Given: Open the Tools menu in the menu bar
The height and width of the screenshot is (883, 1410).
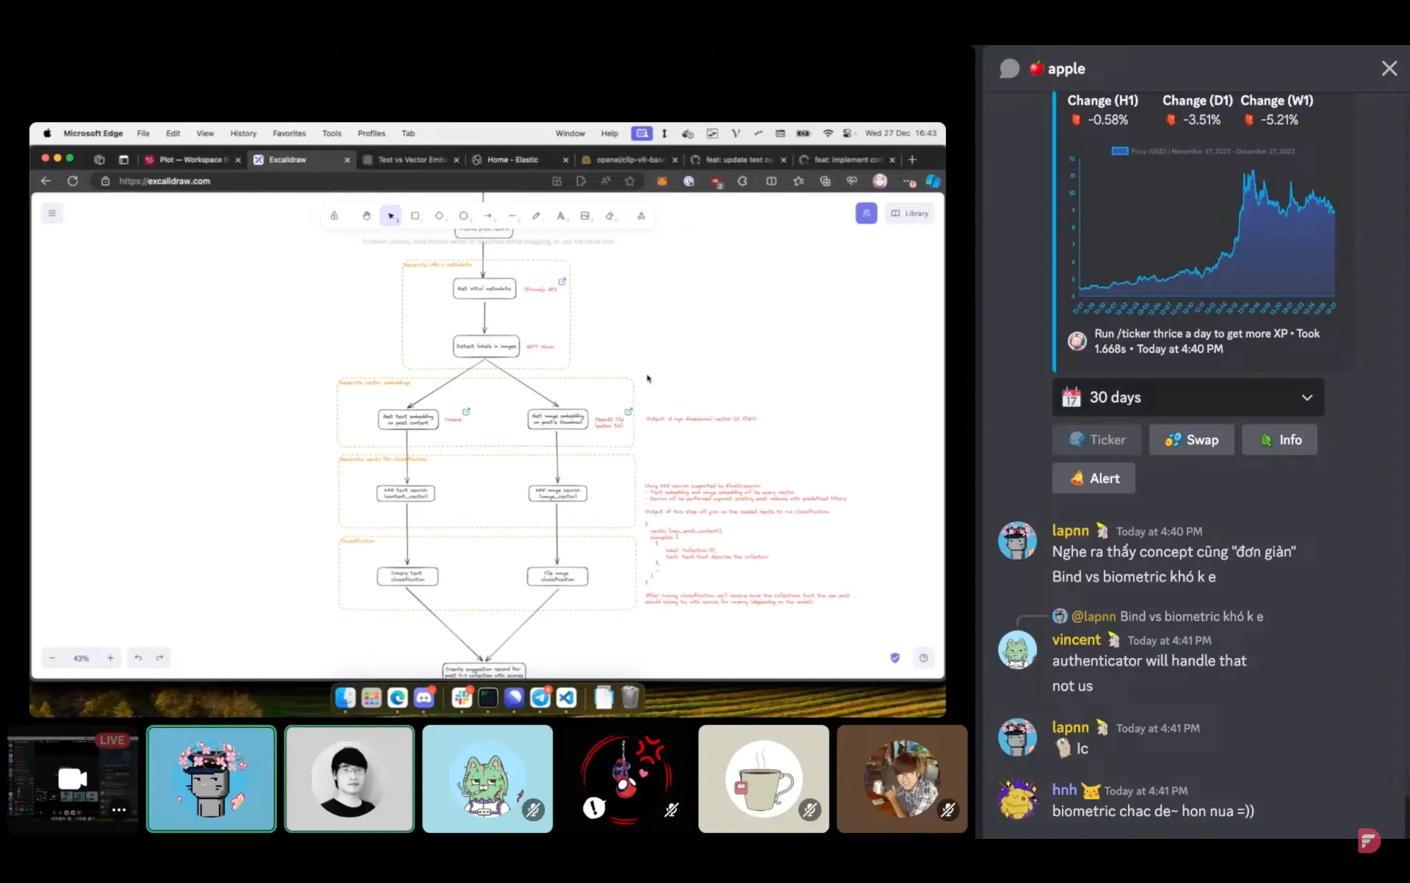Looking at the screenshot, I should (x=331, y=133).
